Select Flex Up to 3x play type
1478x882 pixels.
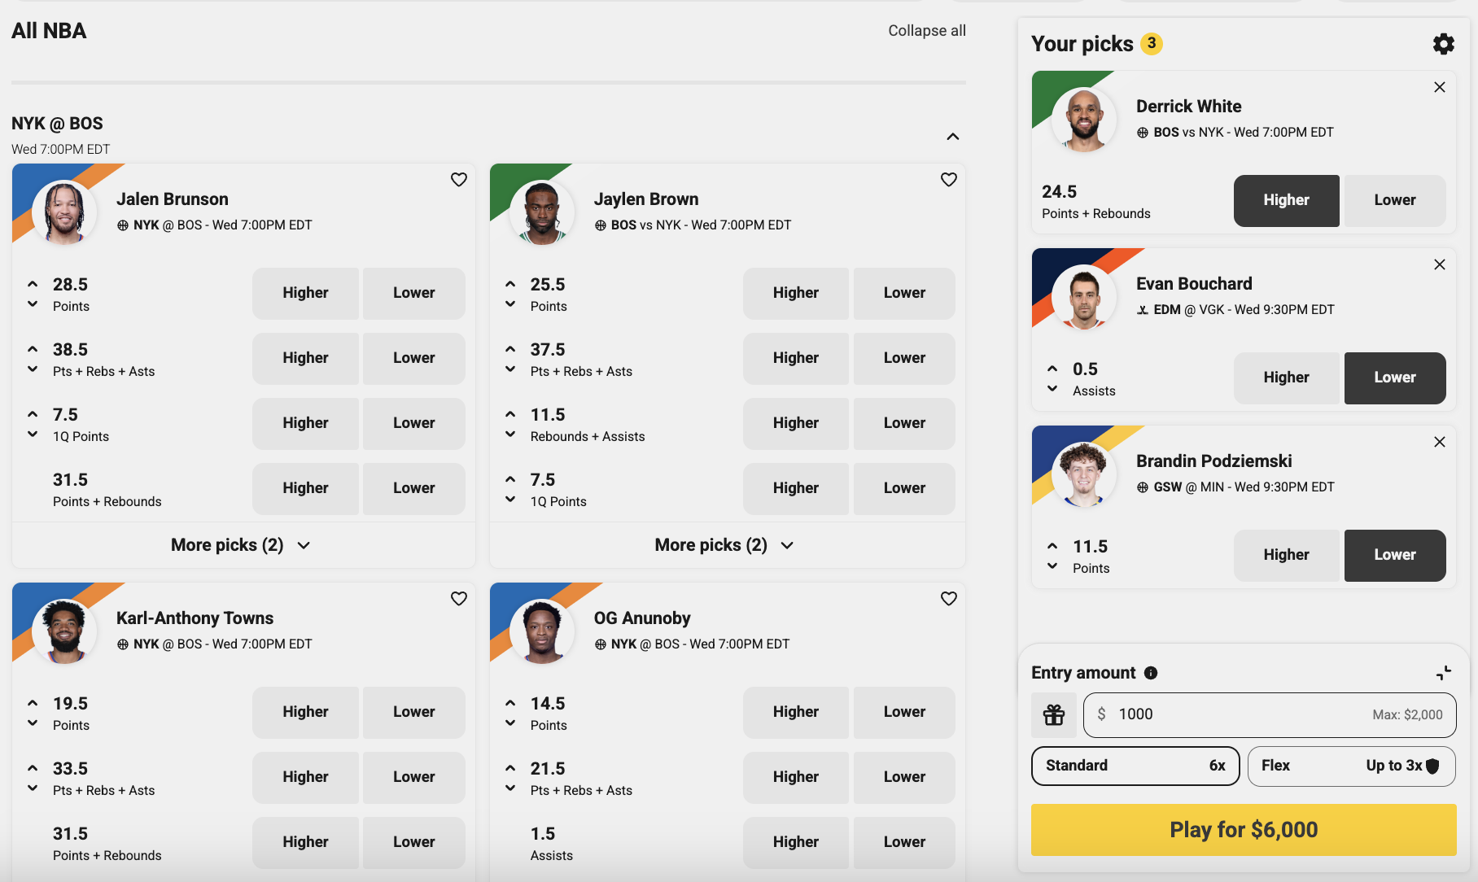pyautogui.click(x=1351, y=766)
